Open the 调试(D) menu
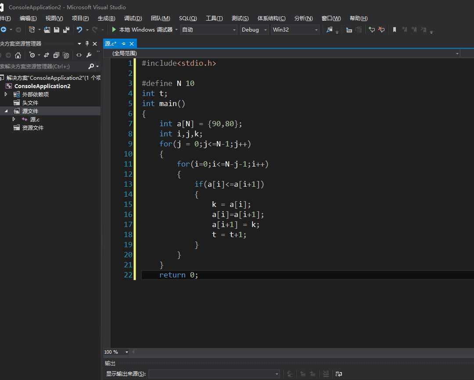 pyautogui.click(x=133, y=18)
